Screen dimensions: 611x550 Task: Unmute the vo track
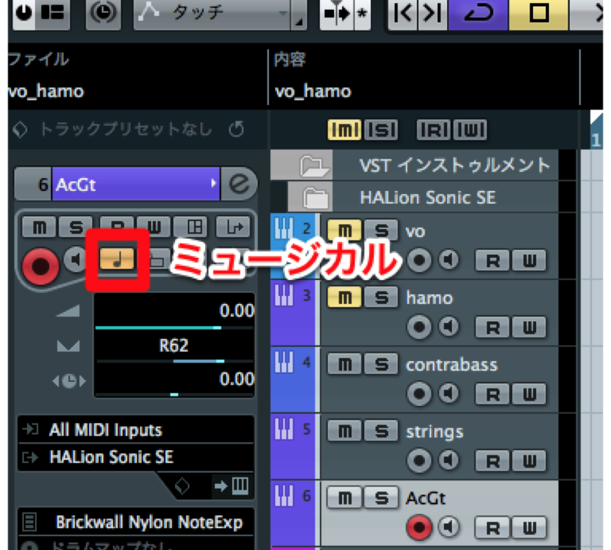tap(345, 231)
